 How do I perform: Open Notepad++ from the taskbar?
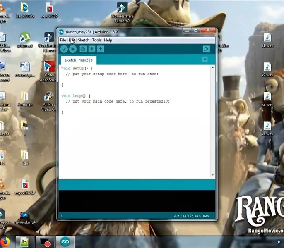coord(25,242)
